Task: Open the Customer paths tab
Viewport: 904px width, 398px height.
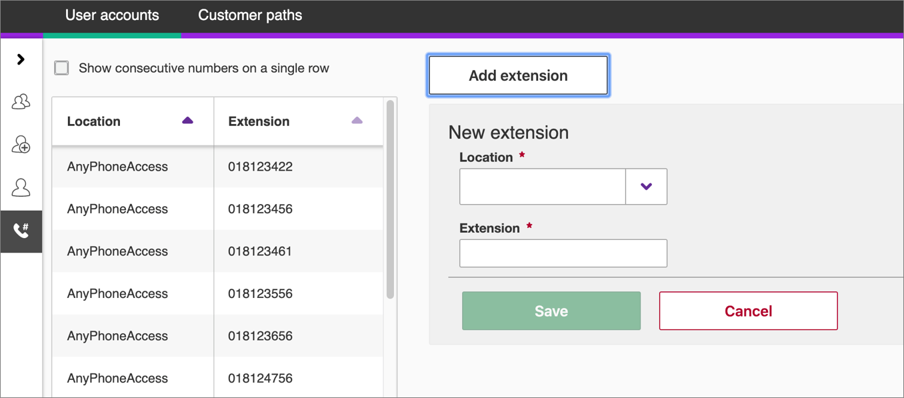Action: tap(250, 15)
